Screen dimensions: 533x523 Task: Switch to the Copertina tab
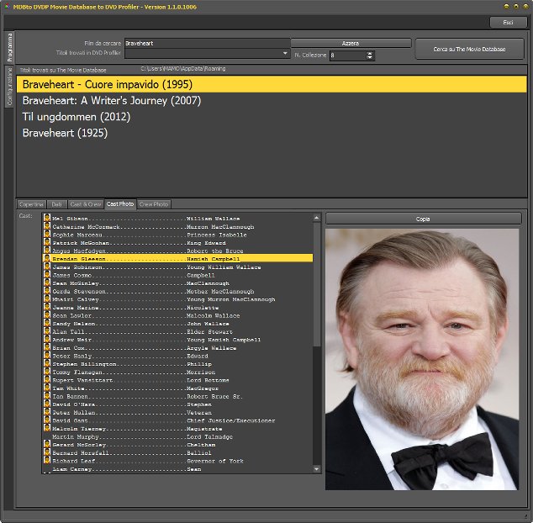pyautogui.click(x=31, y=204)
